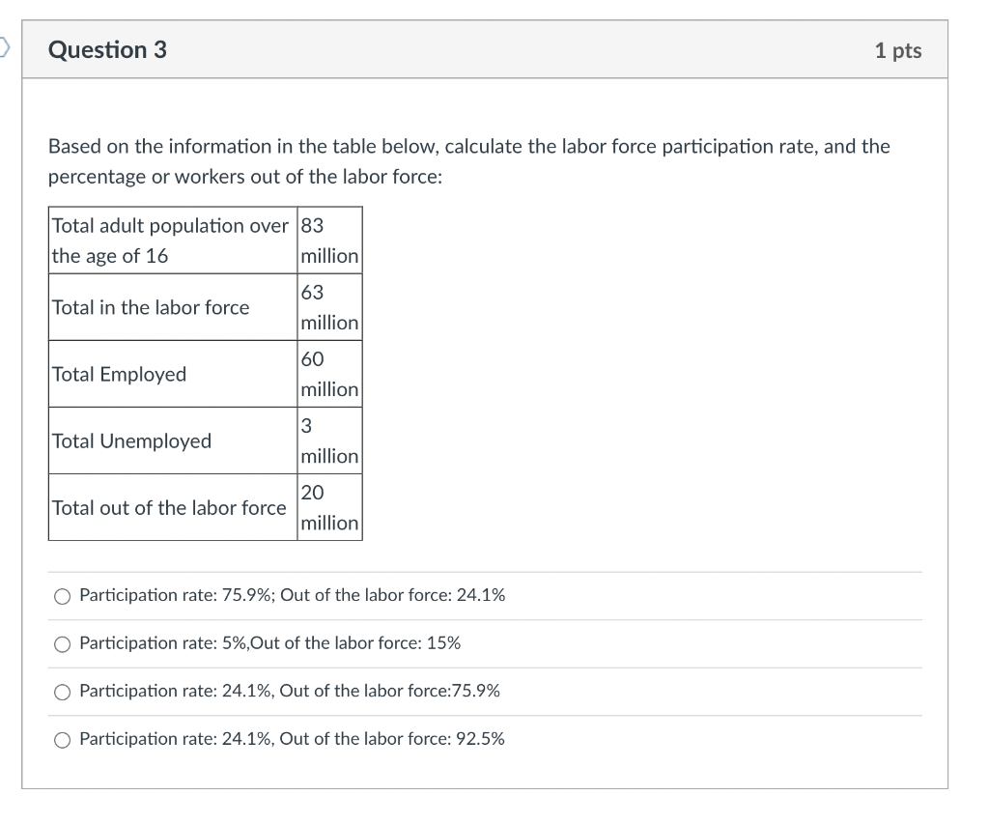989x824 pixels.
Task: Choose radio for Participation rate 5% answer
Action: pos(62,644)
